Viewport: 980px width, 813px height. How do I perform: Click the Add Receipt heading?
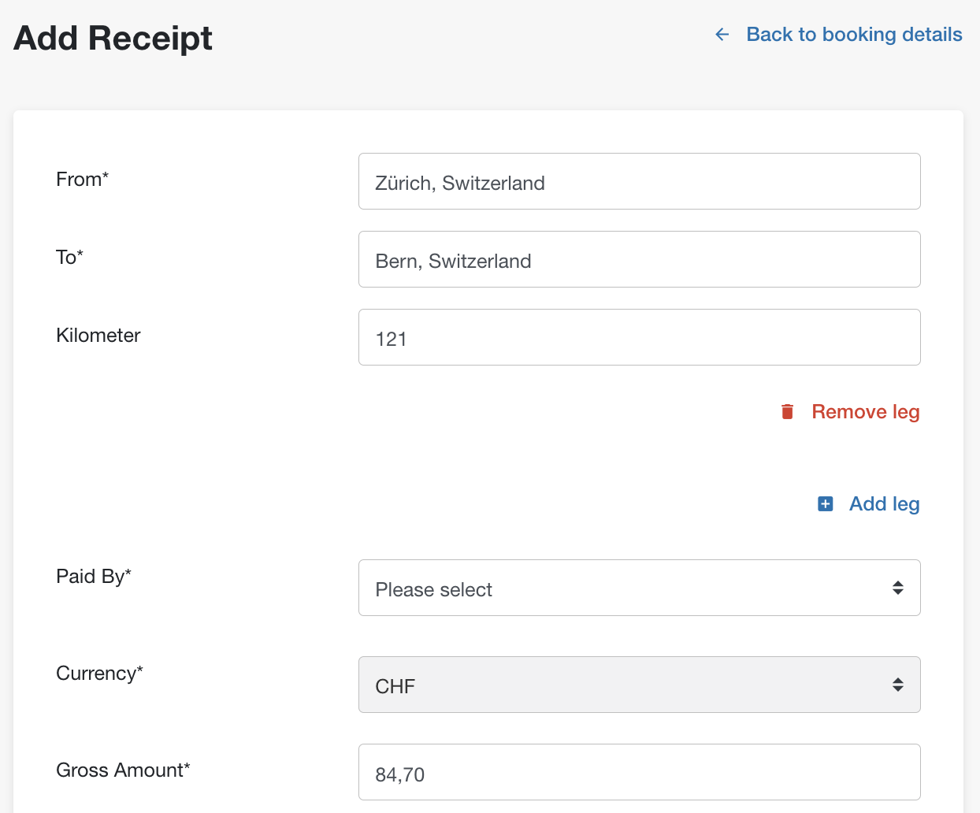pos(113,38)
